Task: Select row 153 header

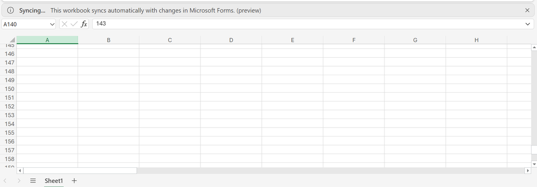Action: click(x=9, y=115)
